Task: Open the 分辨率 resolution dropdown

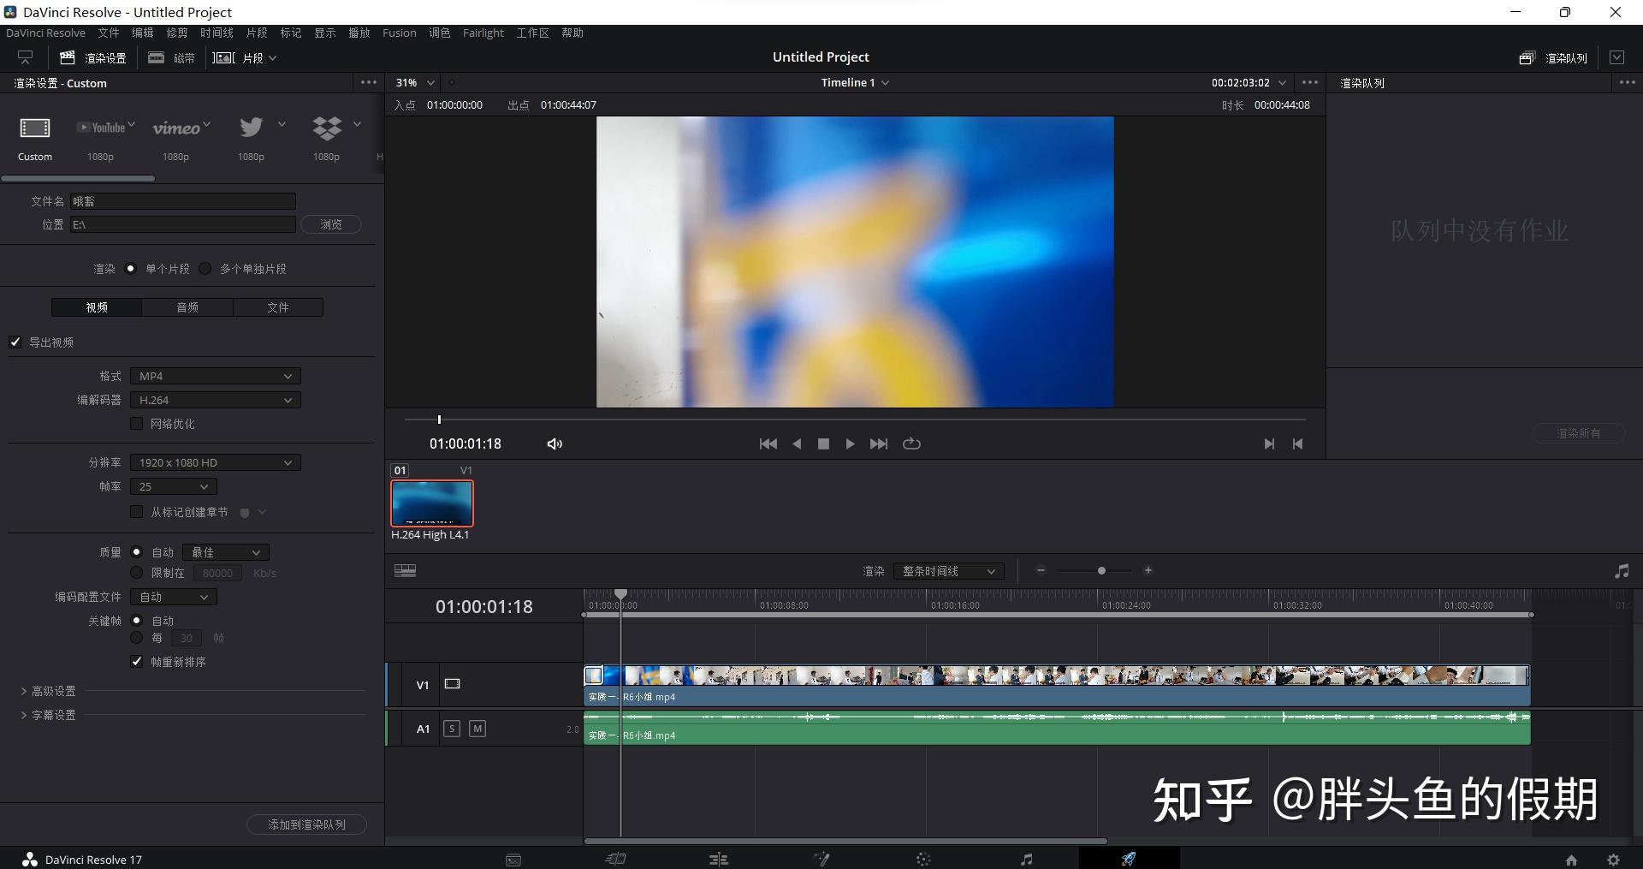Action: coord(214,462)
